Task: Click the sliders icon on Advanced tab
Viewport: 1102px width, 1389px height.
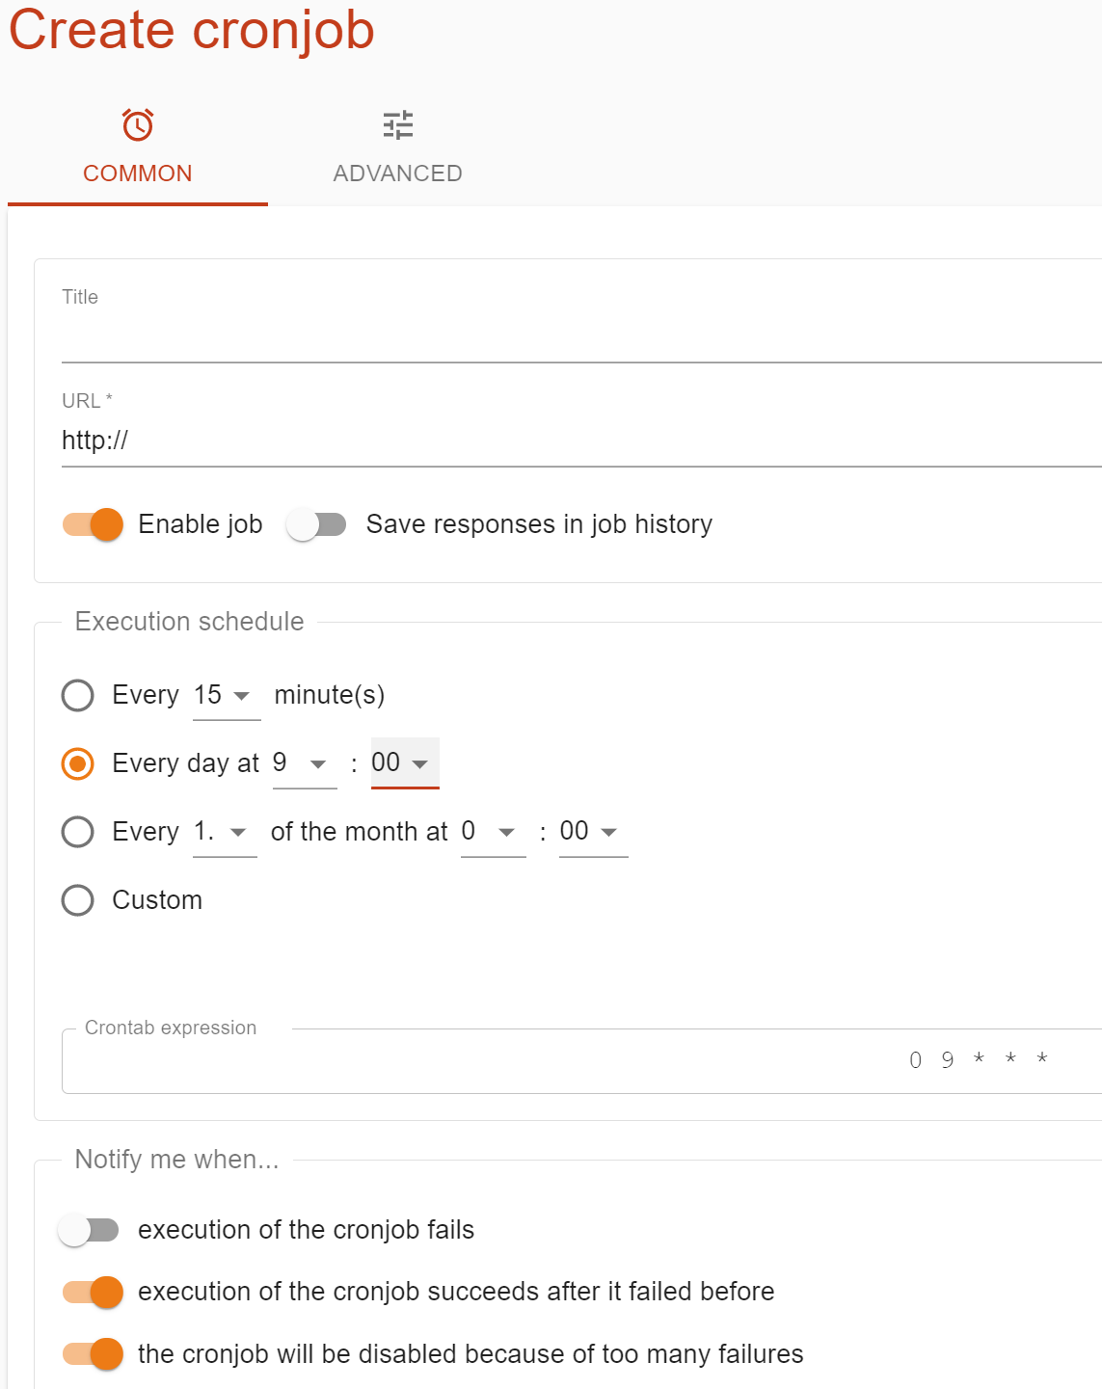Action: tap(397, 125)
